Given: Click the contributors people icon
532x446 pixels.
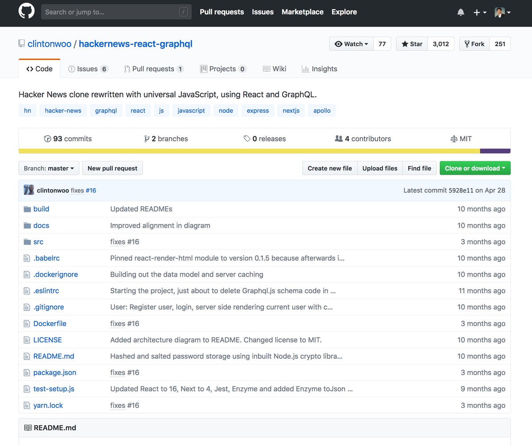Looking at the screenshot, I should tap(339, 139).
